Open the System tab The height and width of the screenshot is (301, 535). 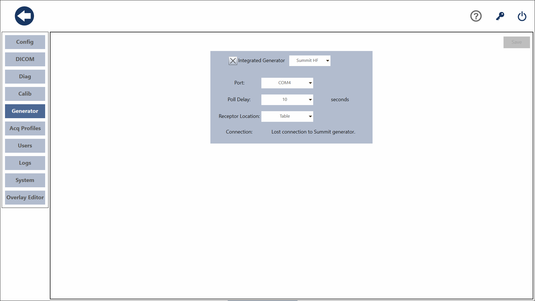coord(25,180)
